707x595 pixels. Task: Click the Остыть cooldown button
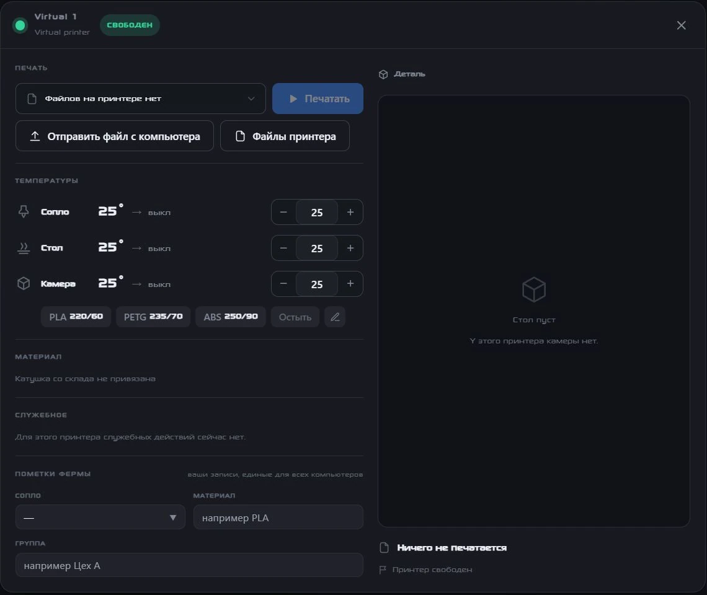click(x=295, y=317)
